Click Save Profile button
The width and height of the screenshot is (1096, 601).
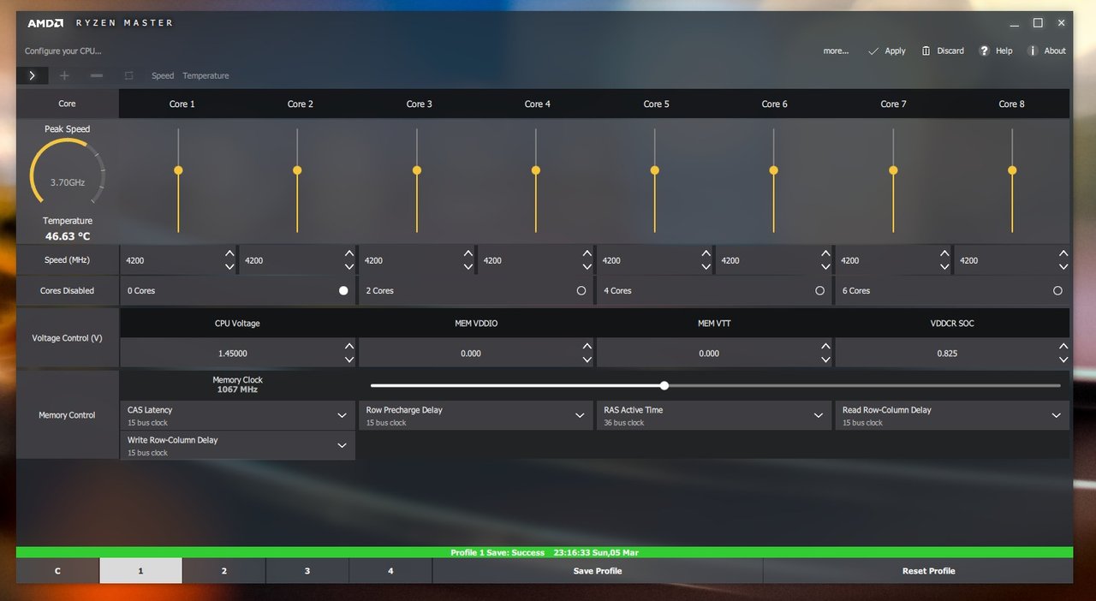[x=597, y=571]
